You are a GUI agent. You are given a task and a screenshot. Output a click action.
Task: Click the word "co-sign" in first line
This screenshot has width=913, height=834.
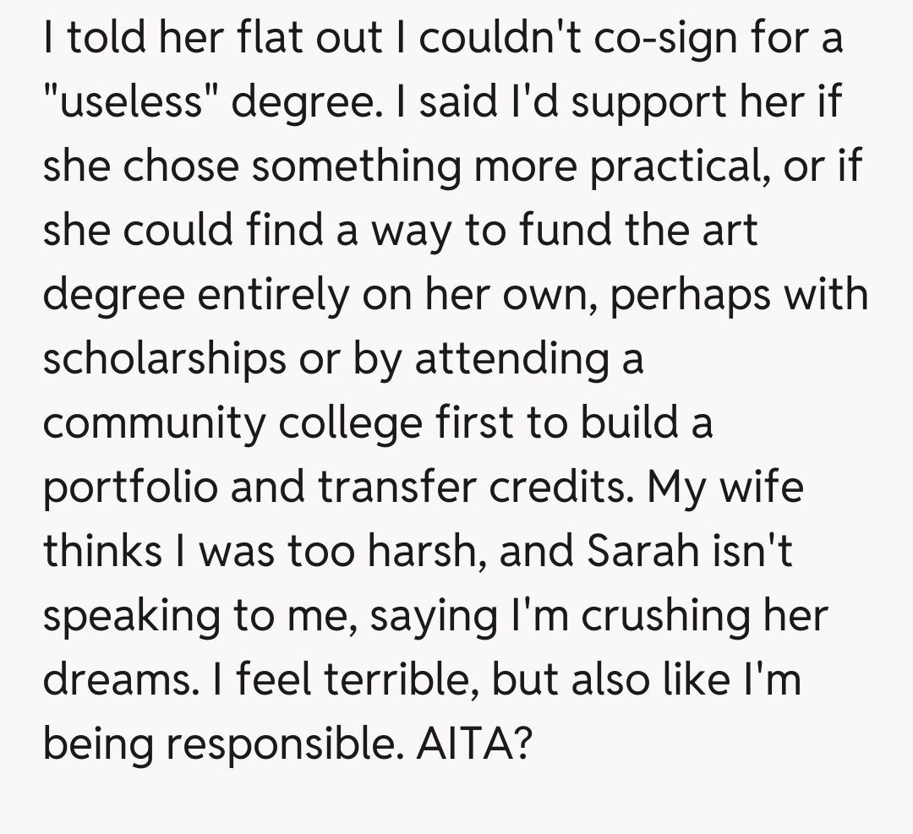[637, 40]
